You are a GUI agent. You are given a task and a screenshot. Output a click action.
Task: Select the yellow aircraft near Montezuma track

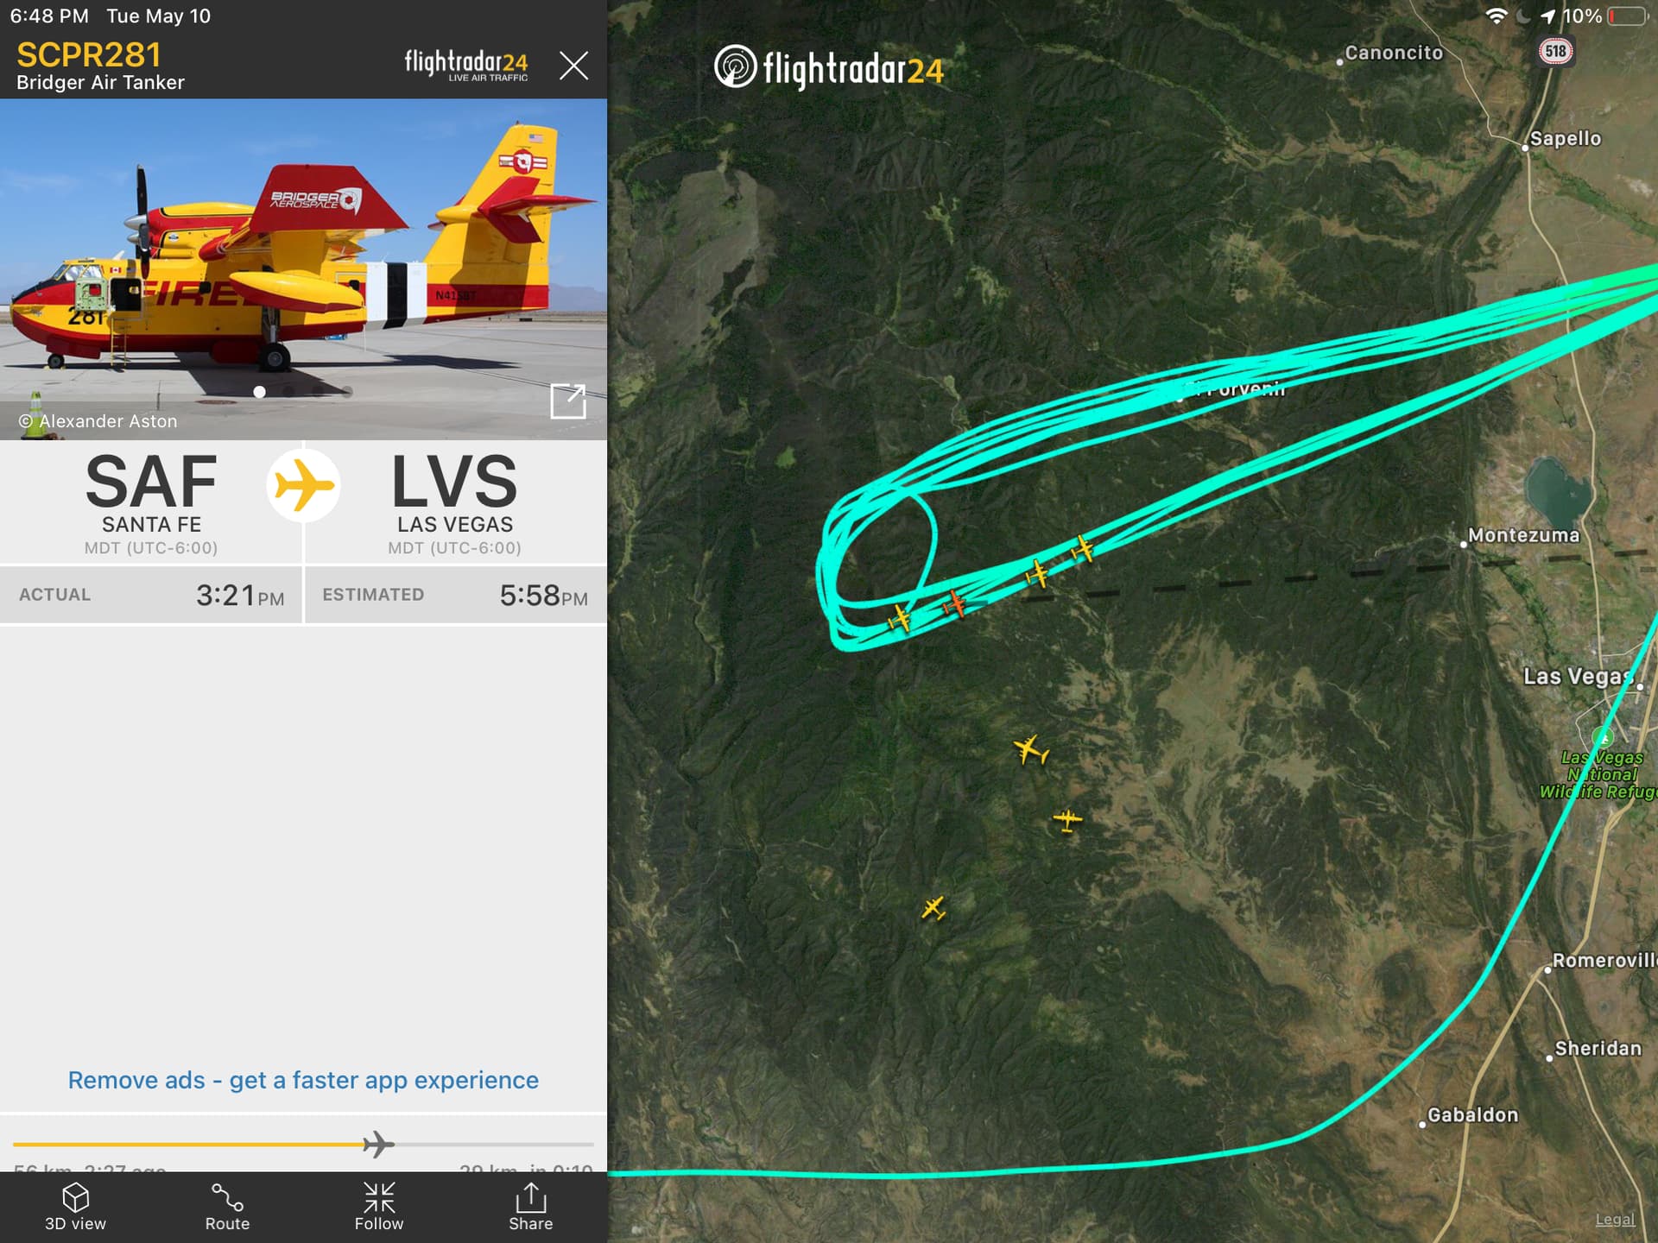1083,549
